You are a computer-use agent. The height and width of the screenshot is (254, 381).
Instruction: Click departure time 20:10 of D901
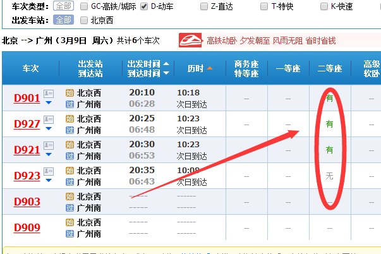142,92
